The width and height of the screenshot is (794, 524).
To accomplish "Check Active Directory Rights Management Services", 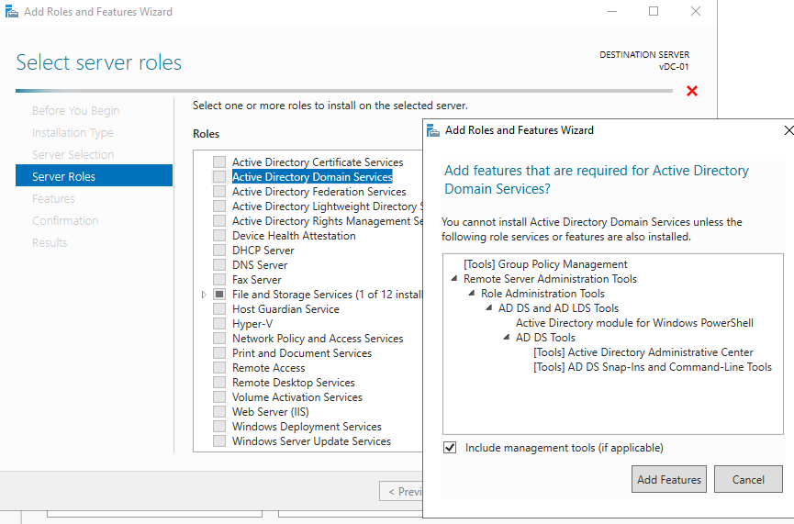I will point(219,221).
